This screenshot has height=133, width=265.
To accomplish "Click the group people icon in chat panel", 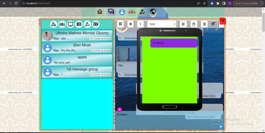I will [x=62, y=24].
